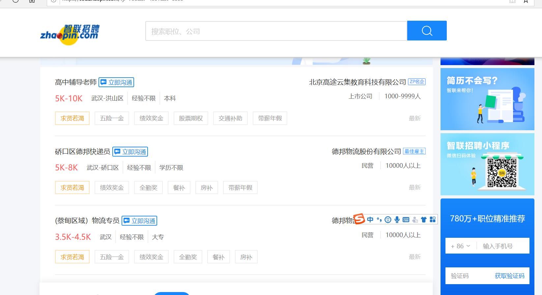The height and width of the screenshot is (295, 542).
Task: Click the 5K-10K salary text
Action: [69, 98]
